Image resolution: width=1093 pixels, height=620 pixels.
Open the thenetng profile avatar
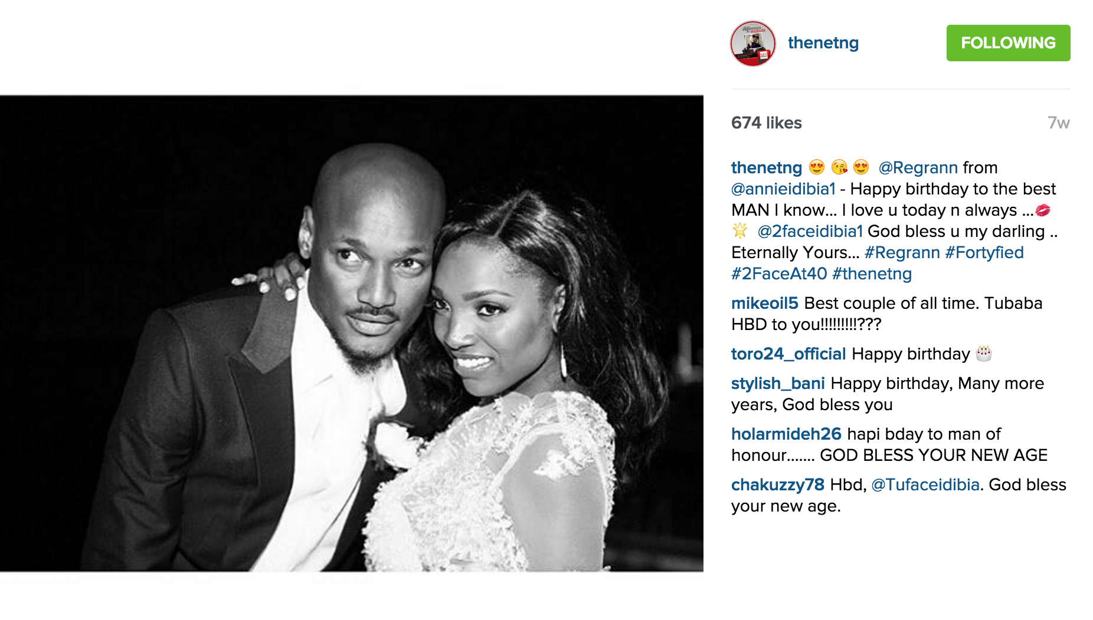click(752, 44)
